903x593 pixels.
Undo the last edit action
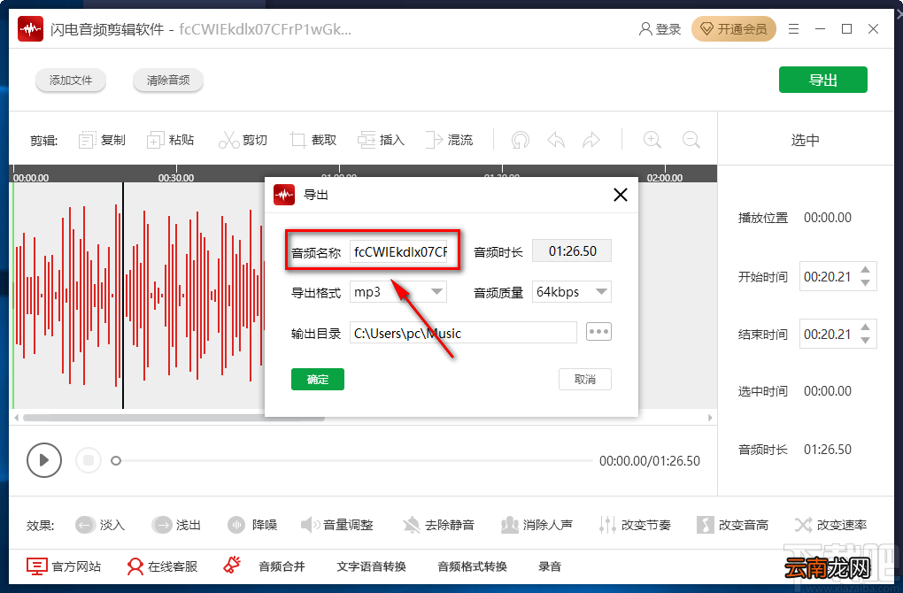[556, 140]
